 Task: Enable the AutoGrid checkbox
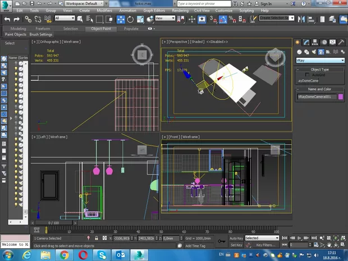[308, 74]
